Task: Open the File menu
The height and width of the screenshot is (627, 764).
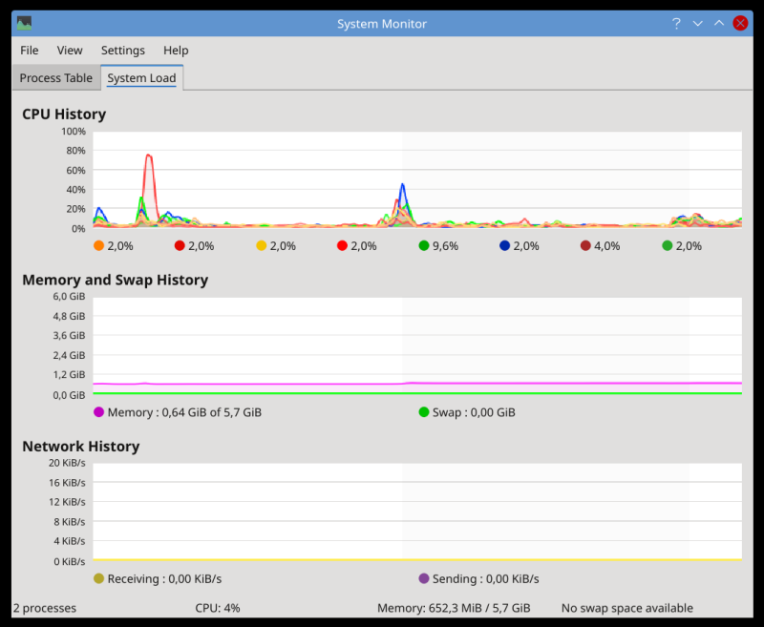Action: (x=30, y=51)
